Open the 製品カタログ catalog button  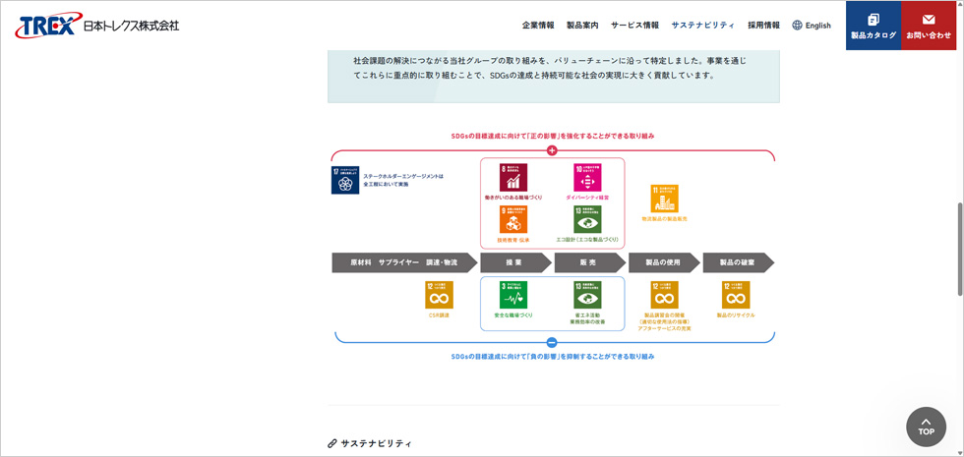click(874, 26)
